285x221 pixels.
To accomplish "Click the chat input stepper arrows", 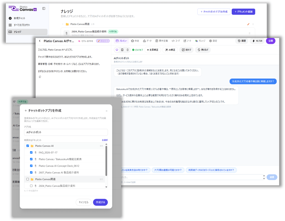I will tap(264, 177).
